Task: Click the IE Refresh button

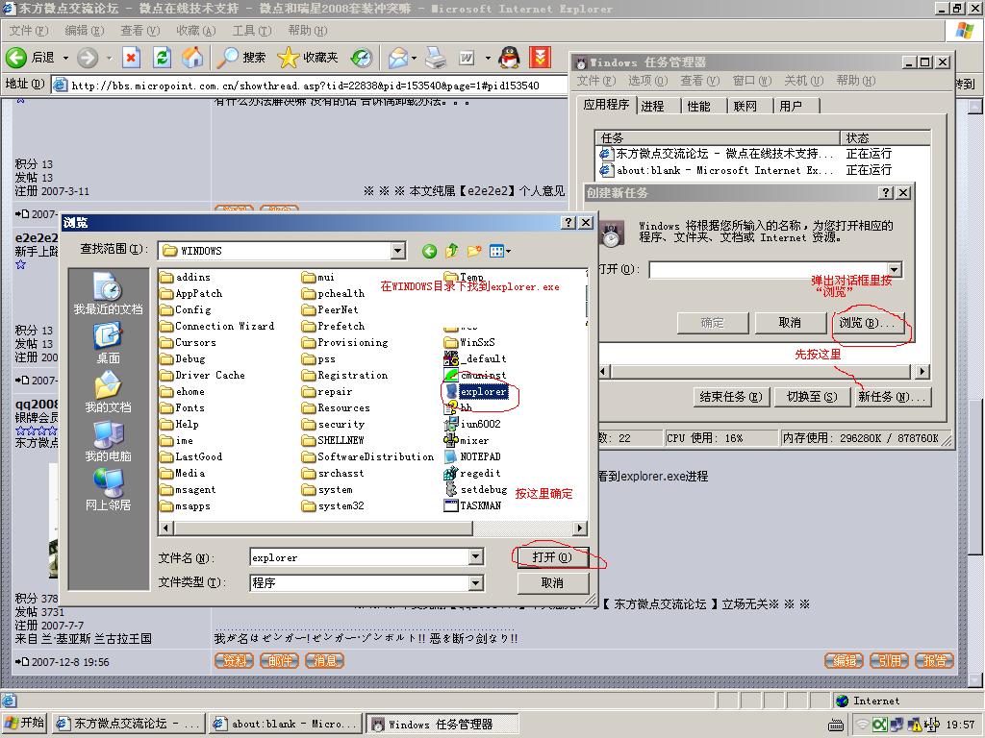Action: pos(162,58)
